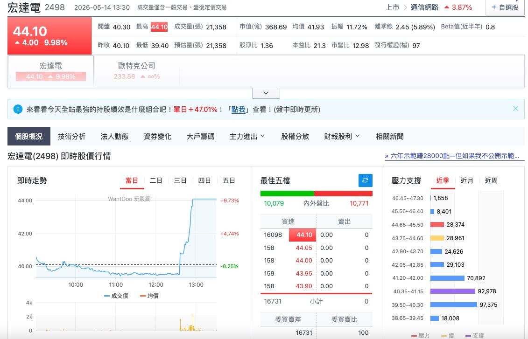This screenshot has height=339, width=528.
Task: Click the 市值(億) 368.69 value
Action: click(x=276, y=27)
